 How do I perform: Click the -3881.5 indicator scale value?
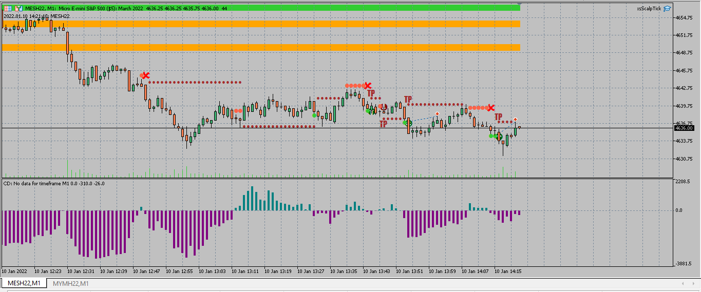click(683, 264)
